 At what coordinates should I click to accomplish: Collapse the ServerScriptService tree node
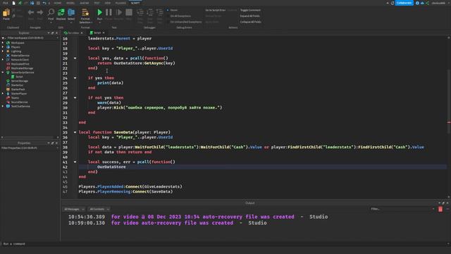3,73
